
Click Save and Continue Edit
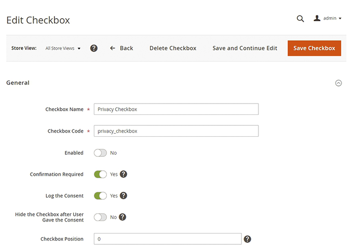245,48
